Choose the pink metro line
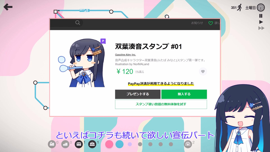The height and width of the screenshot is (152, 270). pyautogui.click(x=109, y=144)
